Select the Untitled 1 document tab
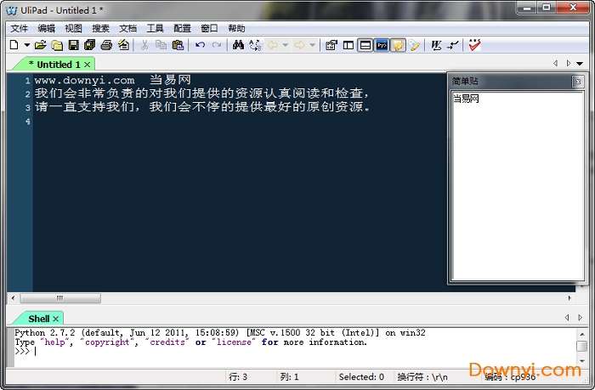This screenshot has height=390, width=595. coord(54,65)
